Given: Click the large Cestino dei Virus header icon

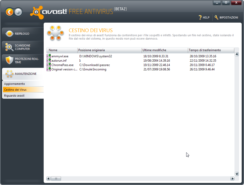Looking at the screenshot, I should point(55,33).
